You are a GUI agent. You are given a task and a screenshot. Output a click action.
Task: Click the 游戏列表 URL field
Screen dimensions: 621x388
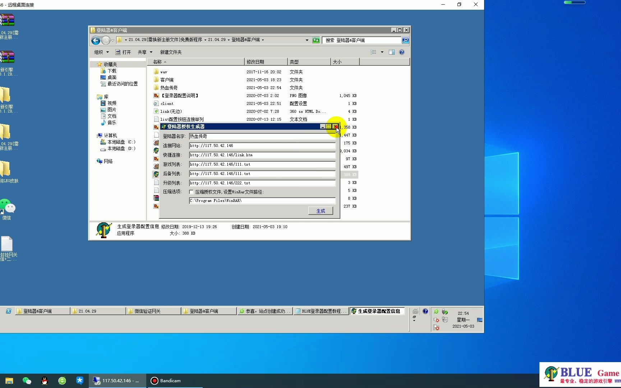tap(262, 164)
